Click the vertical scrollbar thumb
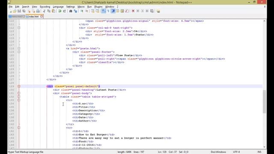 264,102
